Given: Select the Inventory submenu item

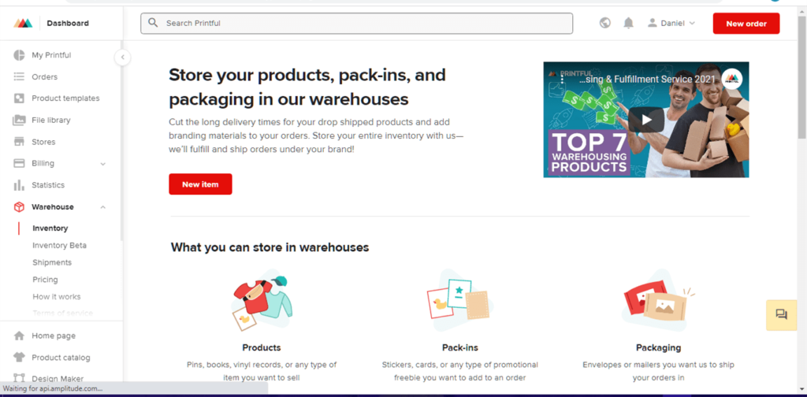Looking at the screenshot, I should point(50,228).
